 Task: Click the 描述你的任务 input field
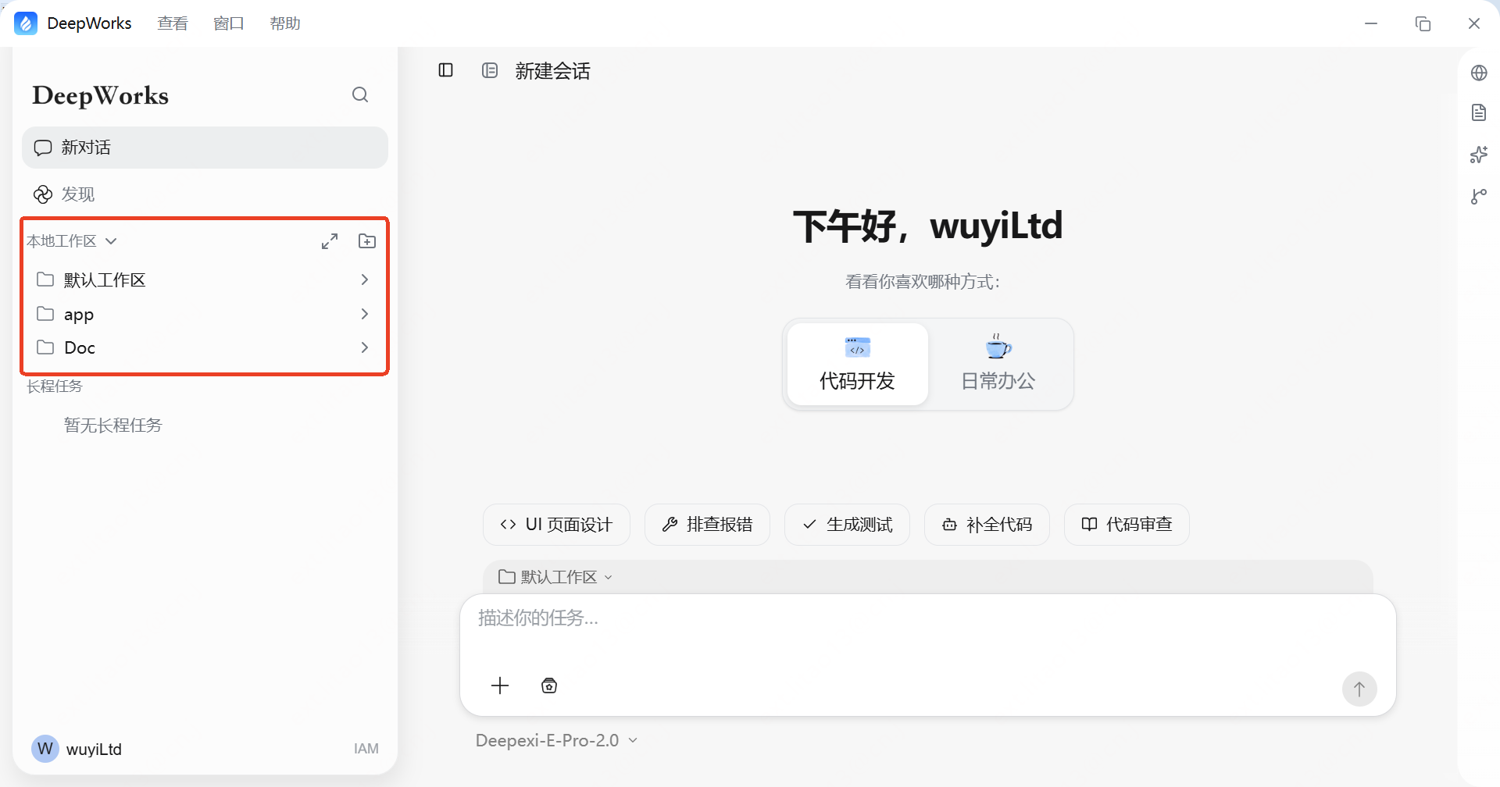click(x=927, y=618)
